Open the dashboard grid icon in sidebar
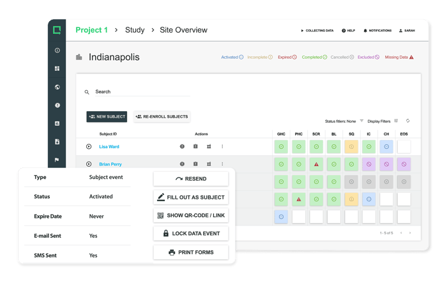 [57, 68]
